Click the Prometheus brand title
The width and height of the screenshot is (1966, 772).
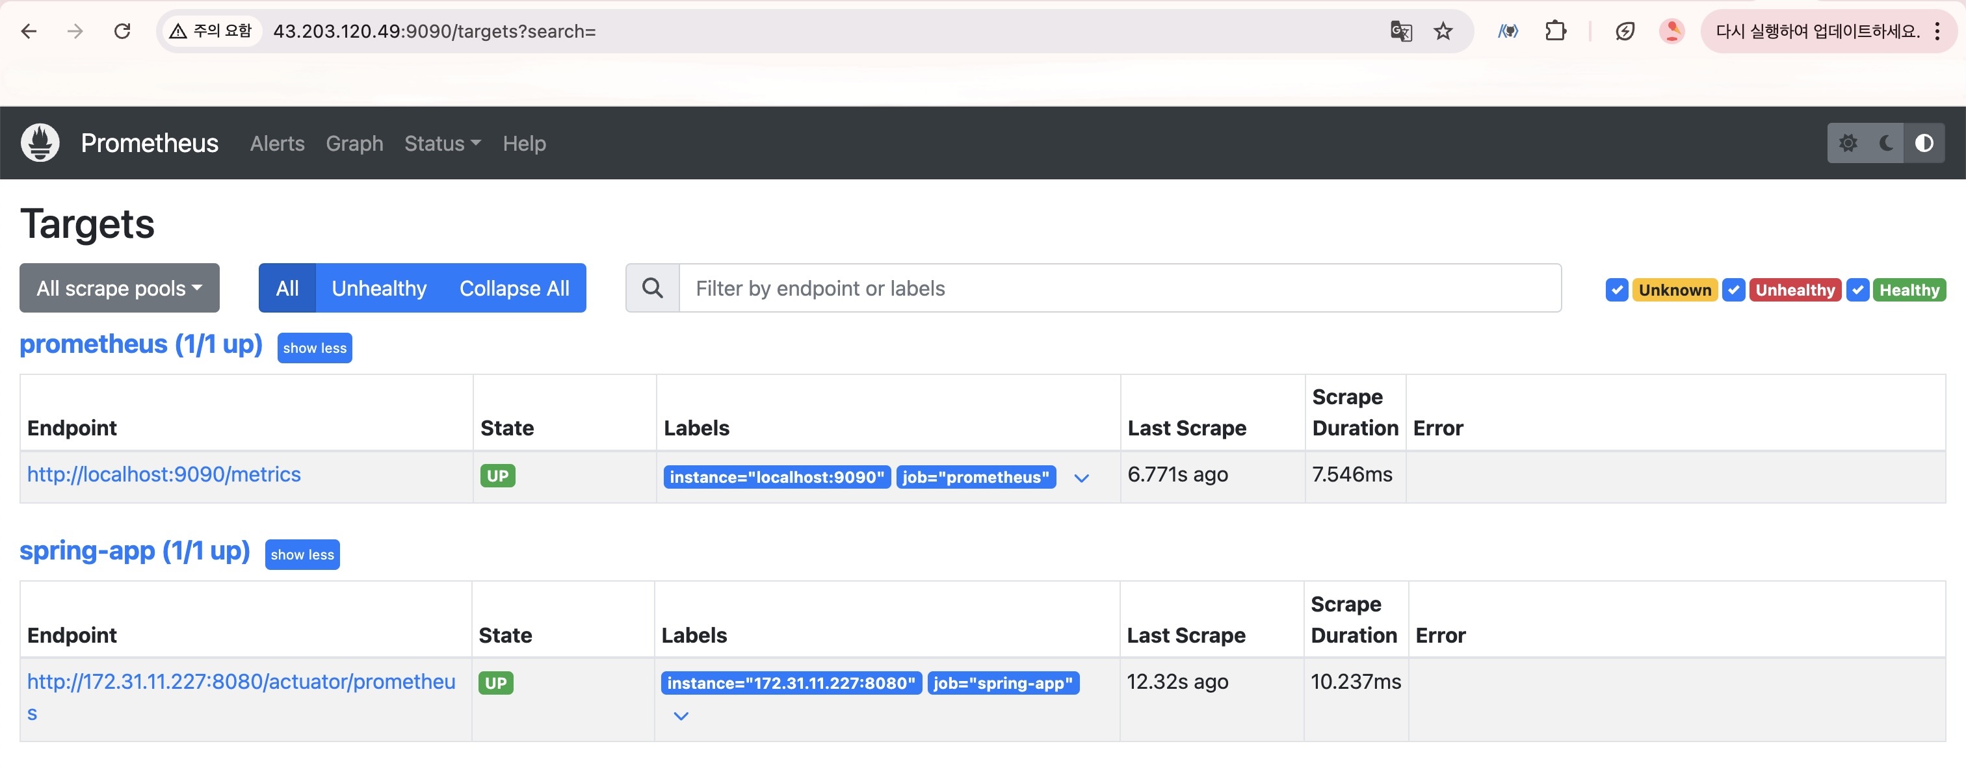pos(150,143)
